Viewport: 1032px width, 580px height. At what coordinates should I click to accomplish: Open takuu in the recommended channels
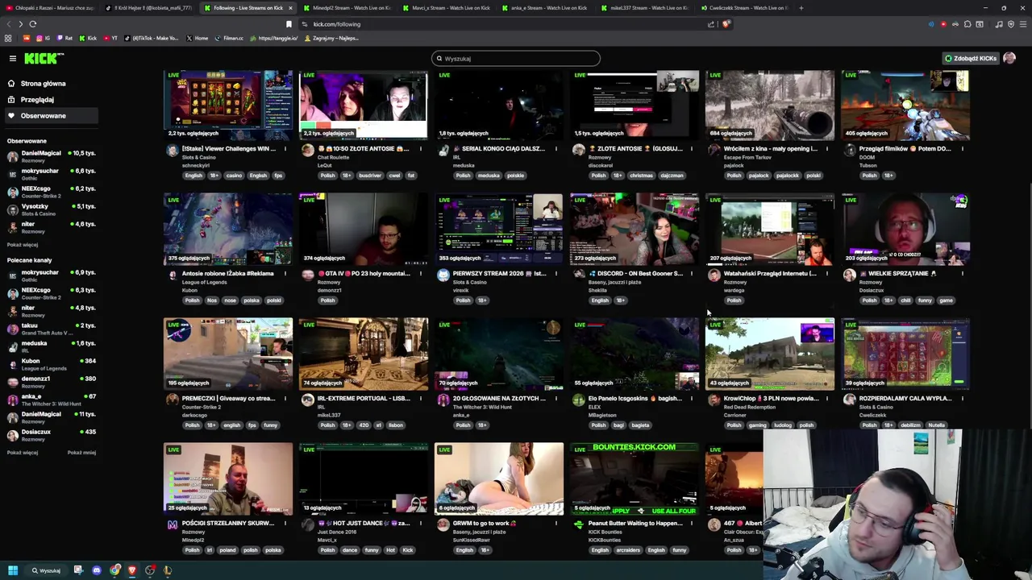coord(52,329)
